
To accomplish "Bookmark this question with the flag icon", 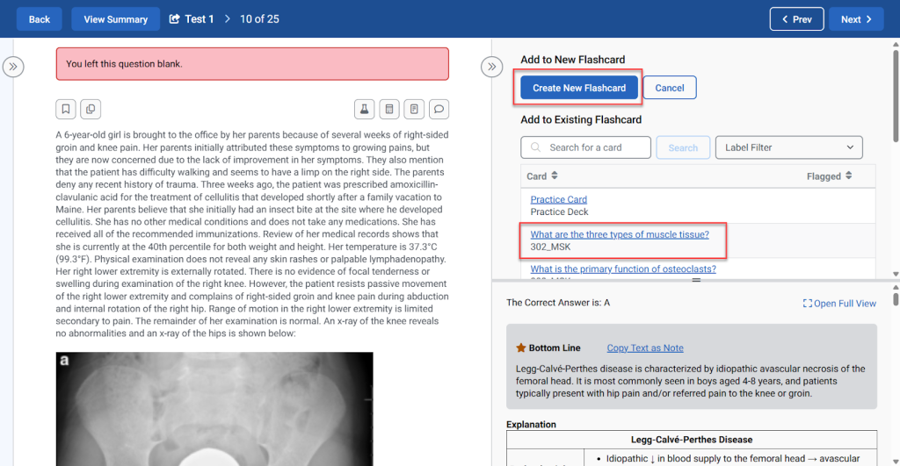I will (66, 109).
